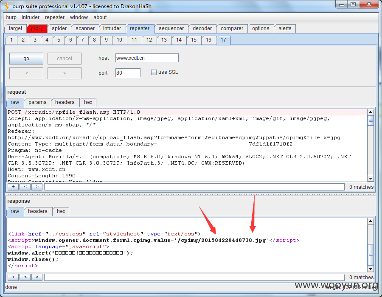Screen dimensions: 382x297
Task: Show request headers view
Action: pyautogui.click(x=65, y=102)
